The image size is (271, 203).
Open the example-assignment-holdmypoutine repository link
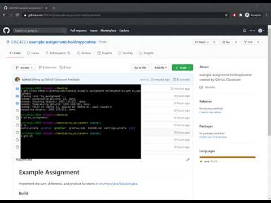click(63, 42)
